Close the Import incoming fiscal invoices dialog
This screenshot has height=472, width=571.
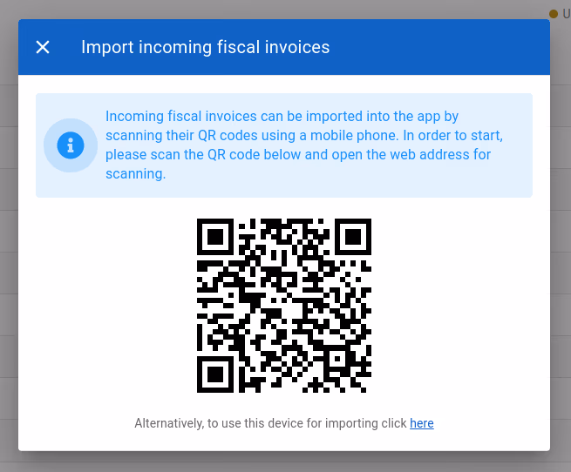pos(43,47)
